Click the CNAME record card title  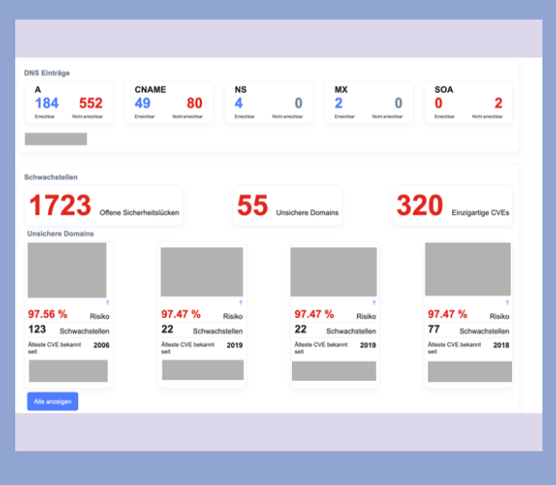pos(151,90)
